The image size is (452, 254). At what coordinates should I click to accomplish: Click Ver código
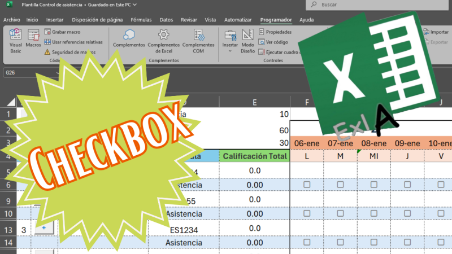pyautogui.click(x=273, y=42)
